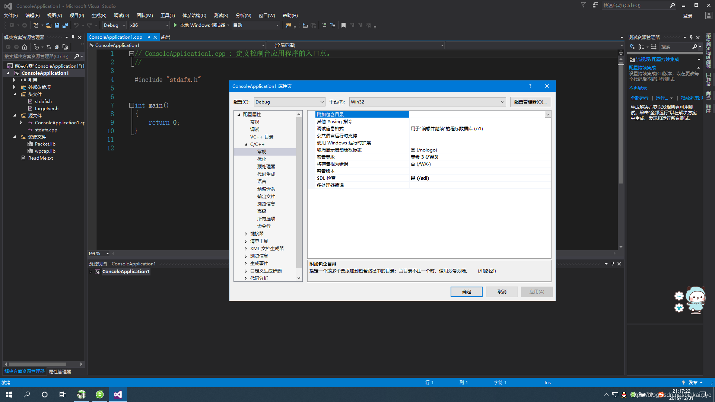The width and height of the screenshot is (715, 402).
Task: Click Collapse All icon in Solution Explorer
Action: click(57, 47)
